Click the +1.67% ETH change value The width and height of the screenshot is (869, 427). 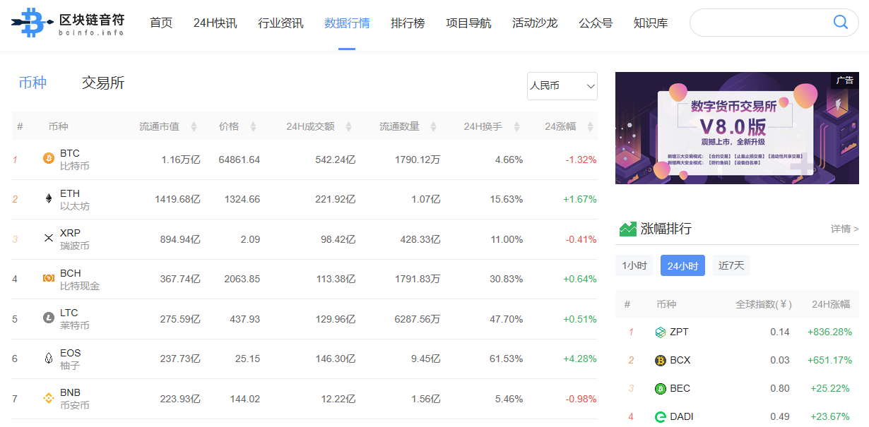[x=580, y=199]
